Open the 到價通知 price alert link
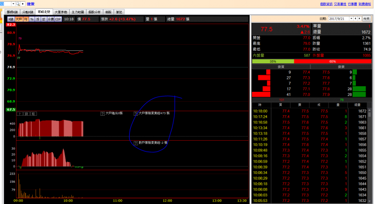 (365, 4)
